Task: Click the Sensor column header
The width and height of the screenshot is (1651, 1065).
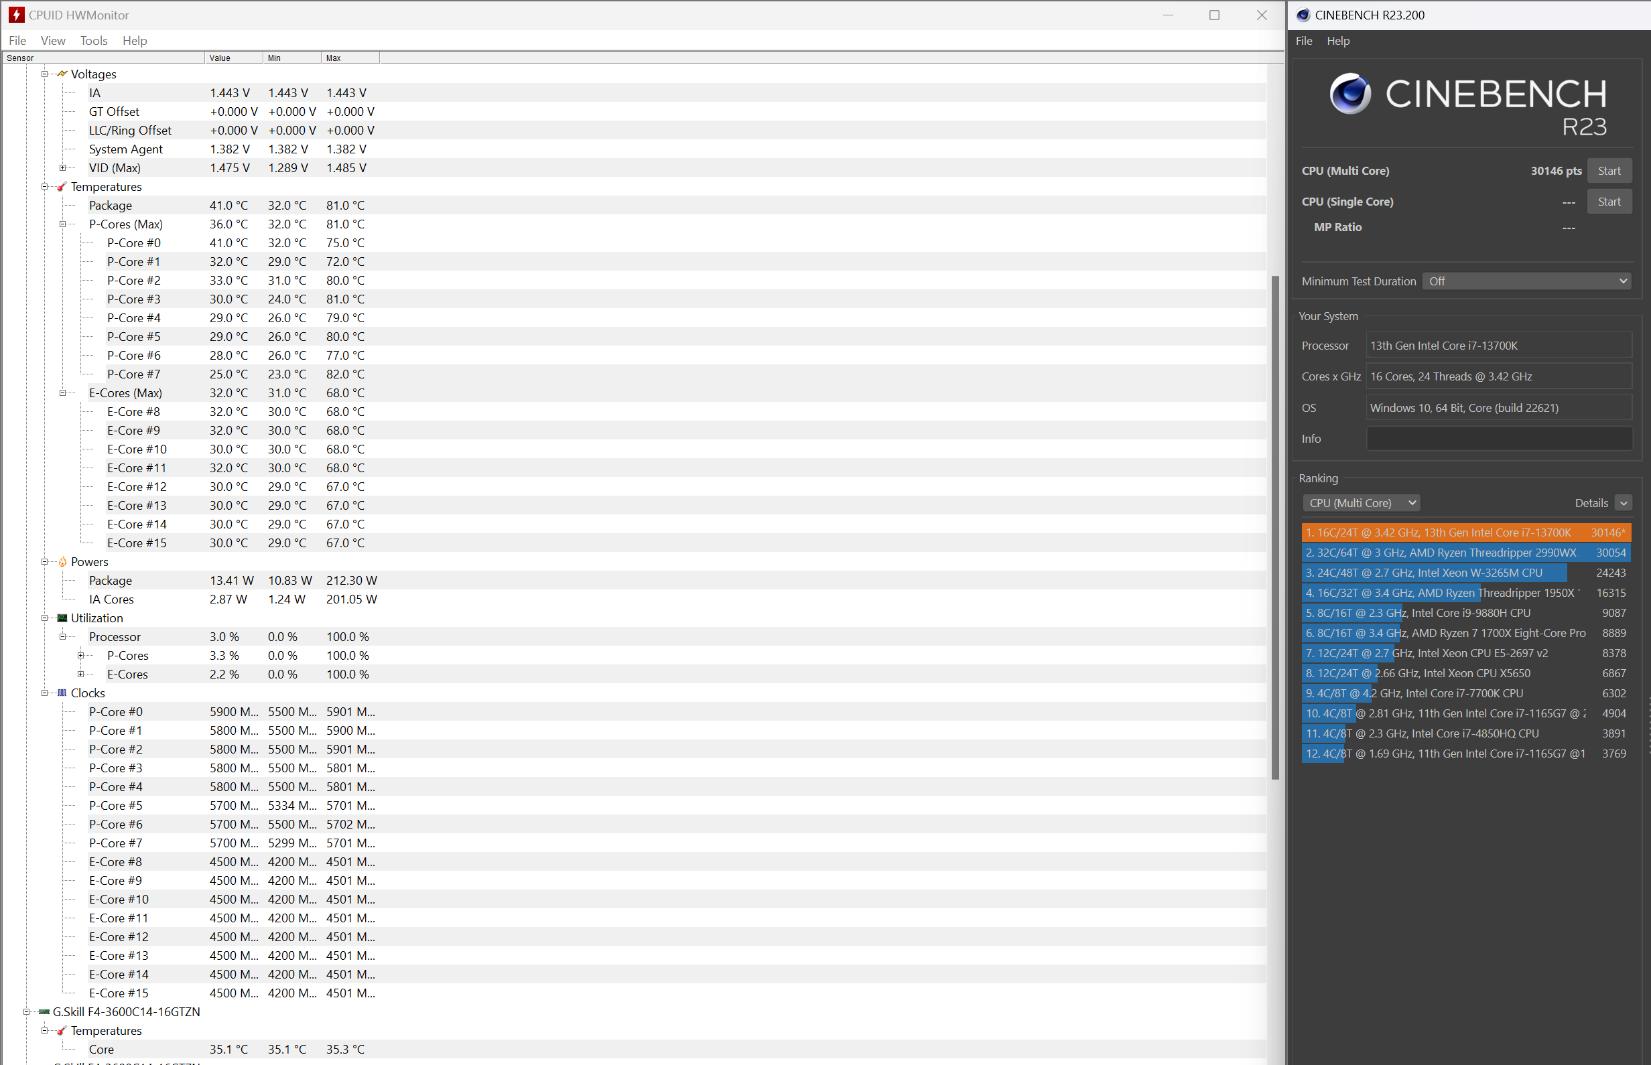Action: [x=104, y=58]
